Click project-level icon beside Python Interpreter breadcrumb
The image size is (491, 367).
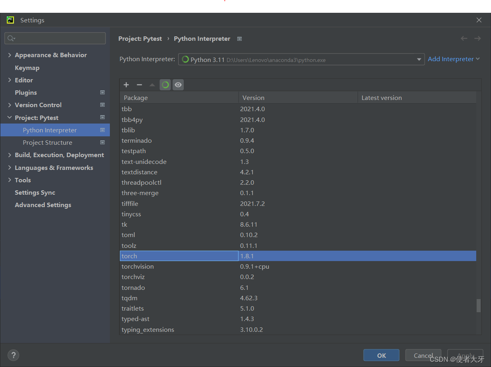pyautogui.click(x=239, y=39)
